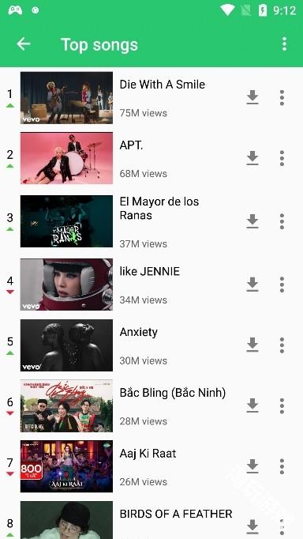303x539 pixels.
Task: Download the Anxiety song
Action: point(252,345)
